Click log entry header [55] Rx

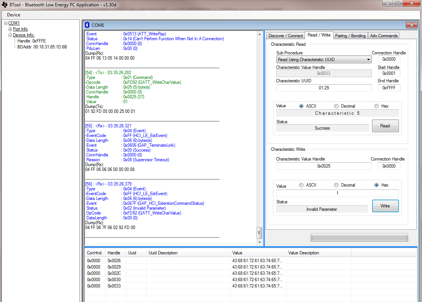click(108, 126)
